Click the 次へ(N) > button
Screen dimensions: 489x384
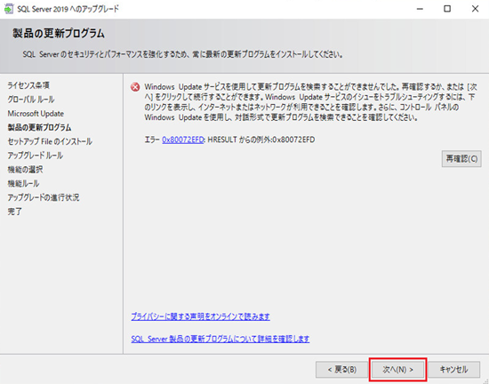(397, 370)
